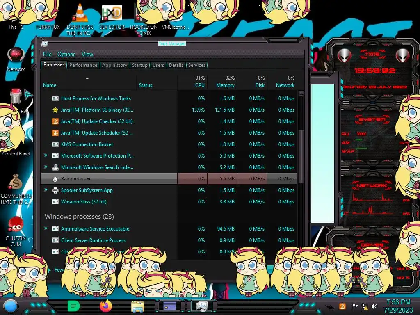420x315 pixels.
Task: Click the Task Manager title bar icon
Action: point(44,43)
